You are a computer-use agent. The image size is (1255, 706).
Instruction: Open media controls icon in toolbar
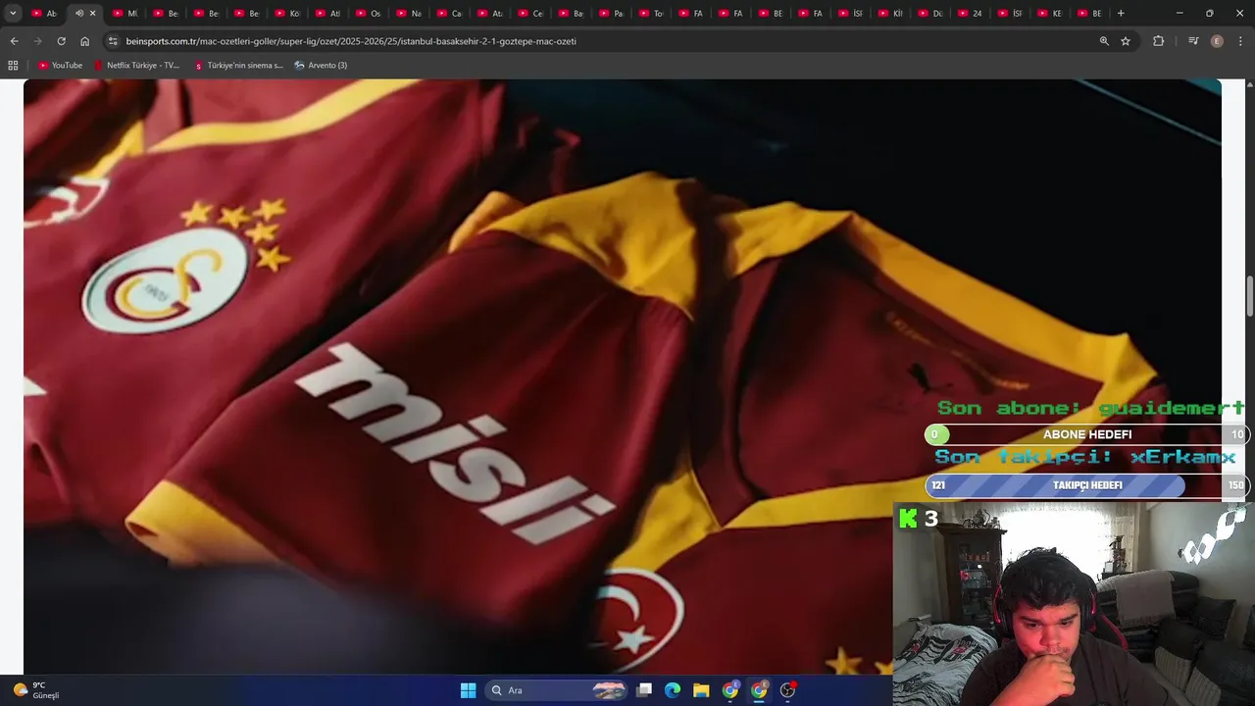coord(1193,41)
